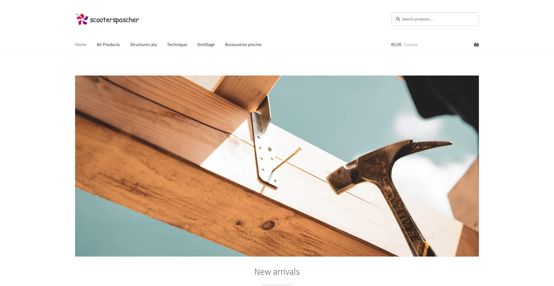
Task: Click the New arrivals heading
Action: click(x=277, y=272)
